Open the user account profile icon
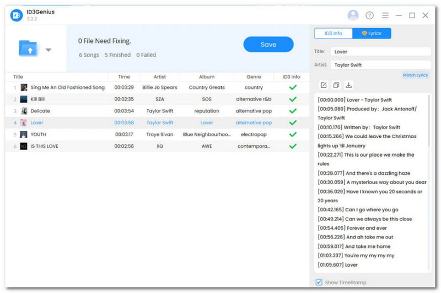This screenshot has height=293, width=441. pos(353,15)
